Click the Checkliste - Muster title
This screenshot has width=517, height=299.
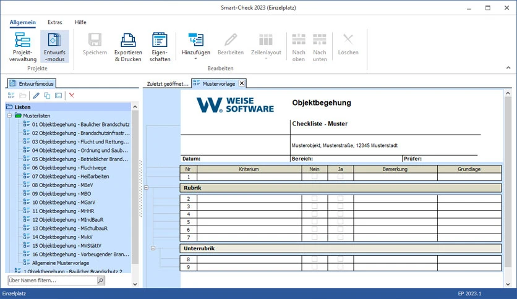(x=320, y=124)
